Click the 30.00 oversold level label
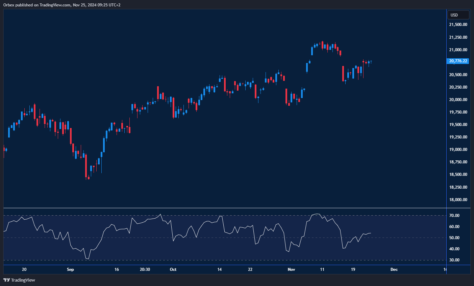The height and width of the screenshot is (286, 474). [x=454, y=260]
